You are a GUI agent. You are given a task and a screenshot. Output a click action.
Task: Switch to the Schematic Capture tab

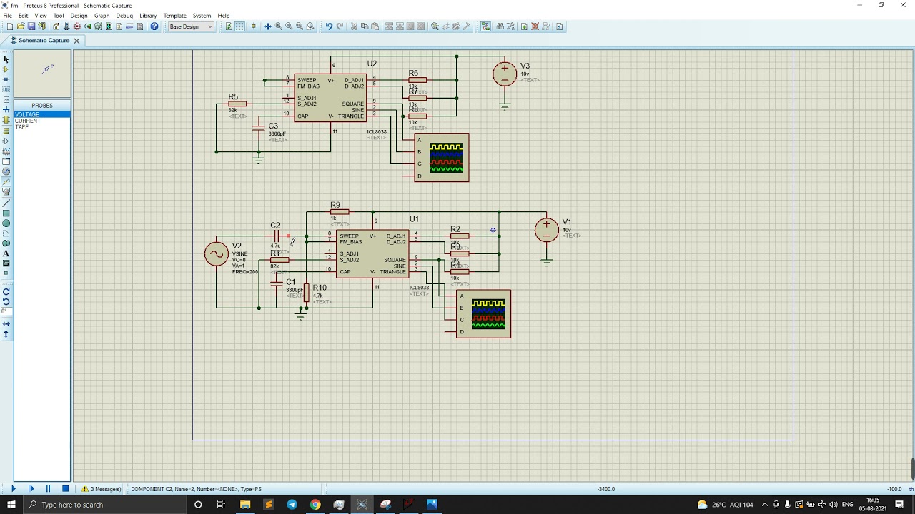pos(44,41)
